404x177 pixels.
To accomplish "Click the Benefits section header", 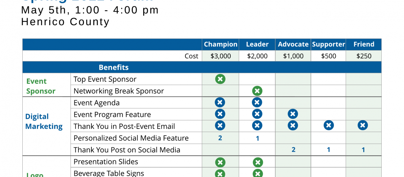I will 113,67.
